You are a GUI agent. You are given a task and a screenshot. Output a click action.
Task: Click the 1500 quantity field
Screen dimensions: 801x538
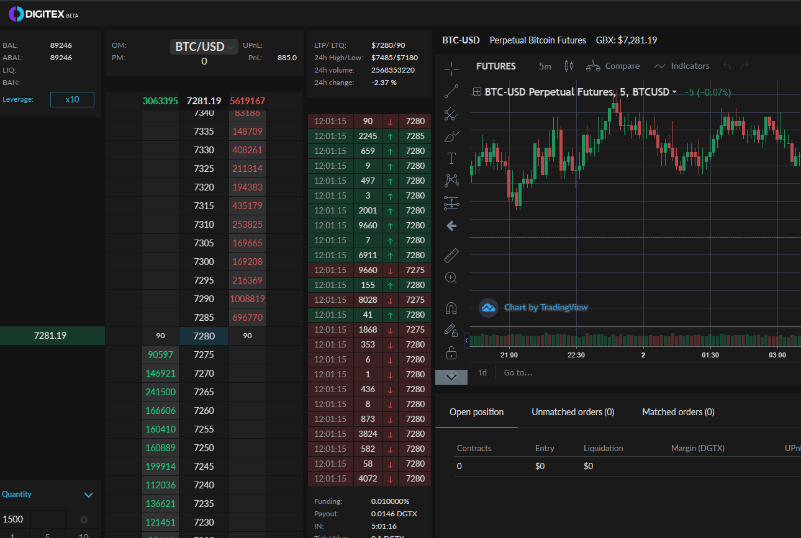click(15, 519)
